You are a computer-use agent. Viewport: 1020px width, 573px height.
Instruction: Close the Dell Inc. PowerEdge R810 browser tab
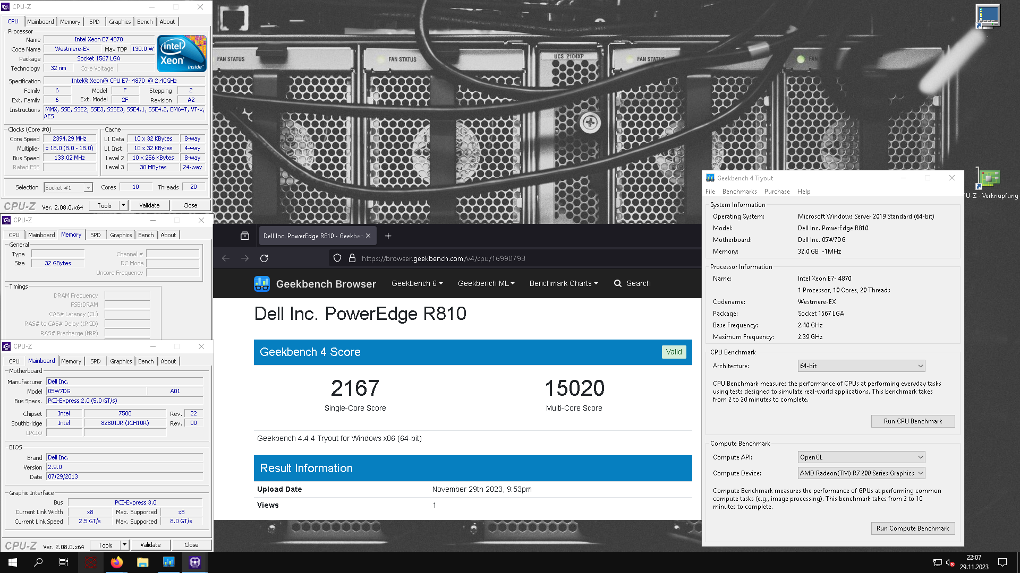coord(368,236)
